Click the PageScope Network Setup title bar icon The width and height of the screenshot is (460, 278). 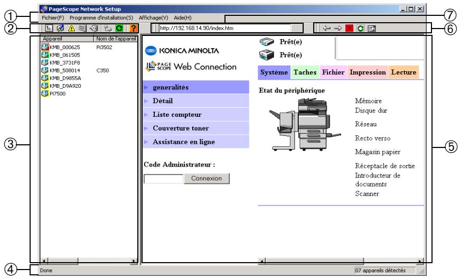click(44, 9)
